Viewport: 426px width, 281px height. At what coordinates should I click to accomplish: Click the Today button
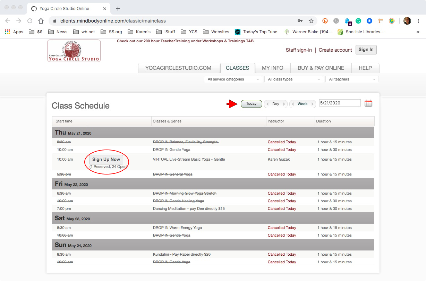[x=251, y=104]
